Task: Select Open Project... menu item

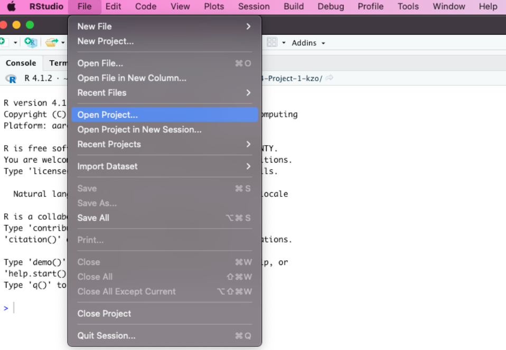Action: [x=165, y=115]
